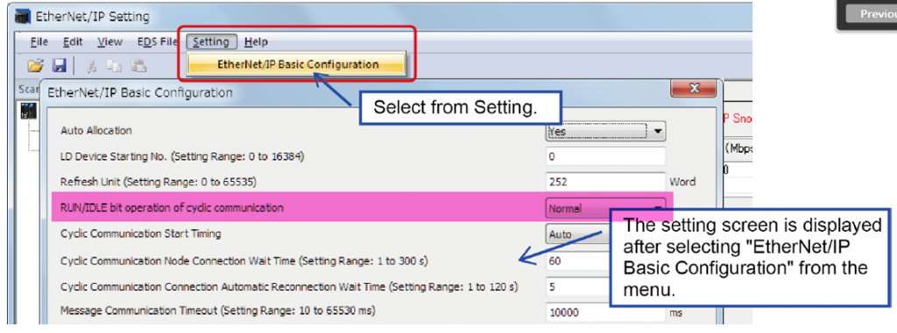The width and height of the screenshot is (897, 333).
Task: Open the Auto Allocation dropdown
Action: click(605, 131)
